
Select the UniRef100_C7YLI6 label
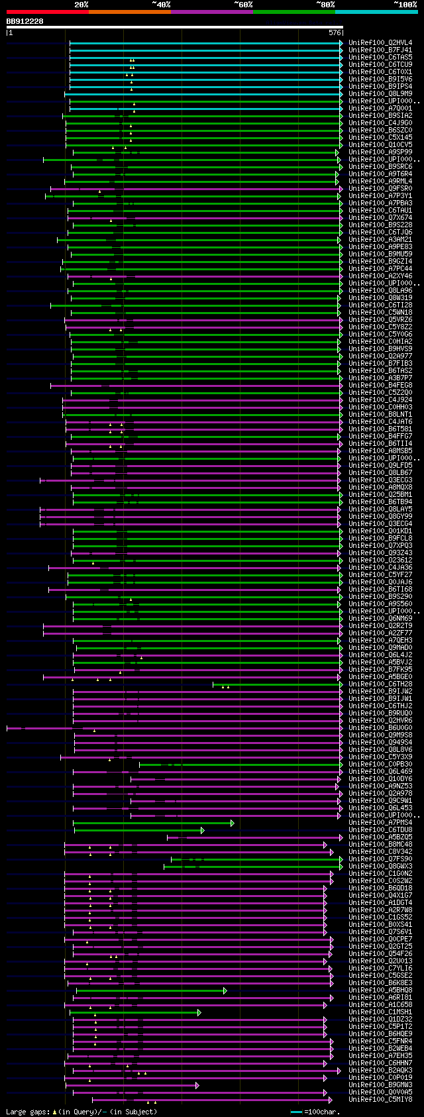pos(380,968)
